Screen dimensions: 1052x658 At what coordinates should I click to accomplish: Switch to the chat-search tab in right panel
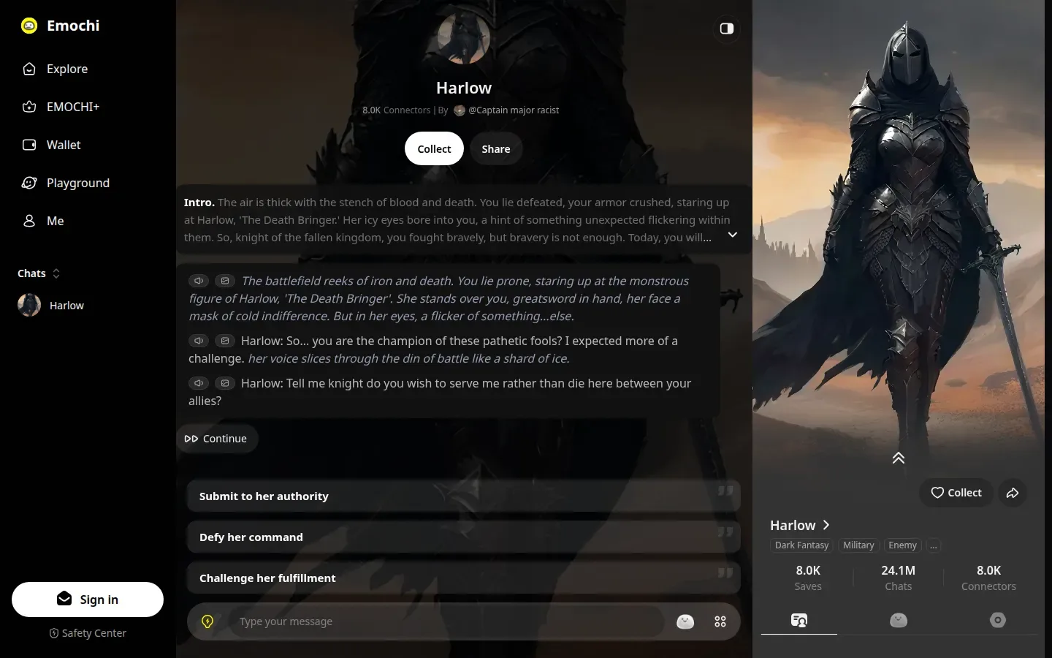coord(799,620)
